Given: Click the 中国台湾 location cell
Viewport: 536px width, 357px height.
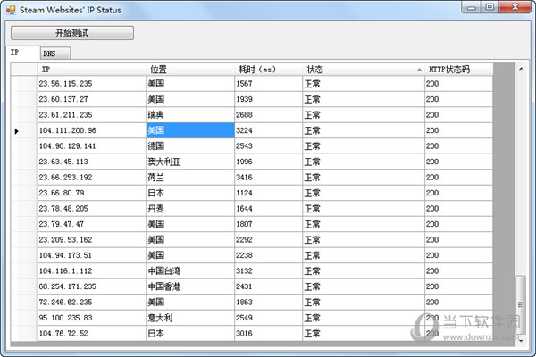Looking at the screenshot, I should pyautogui.click(x=190, y=271).
